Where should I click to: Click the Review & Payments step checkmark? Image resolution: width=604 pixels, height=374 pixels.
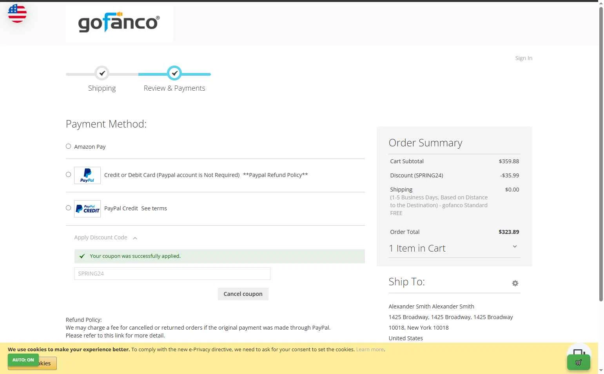[x=174, y=73]
